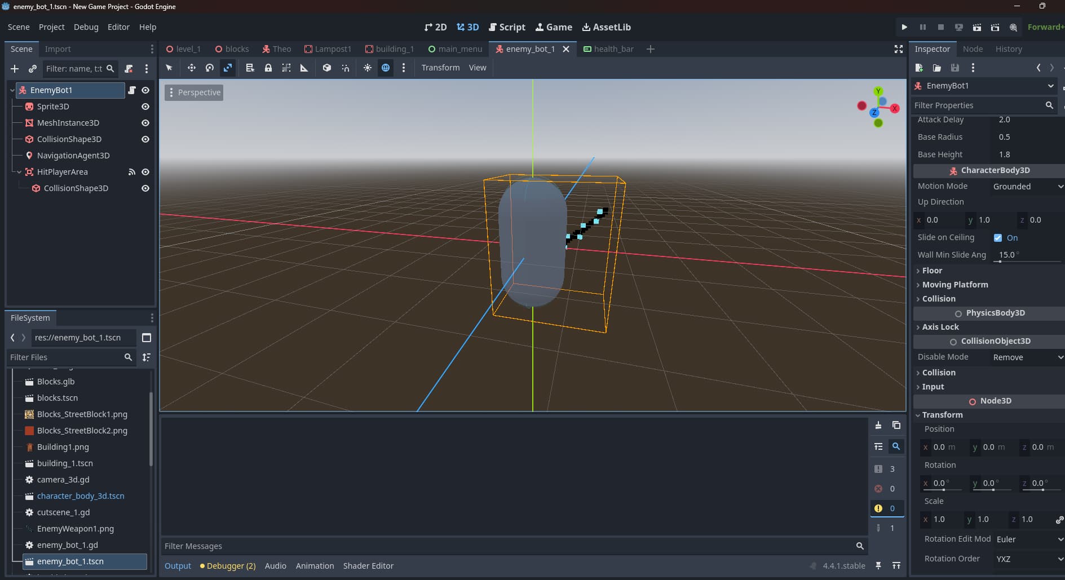Open the Motion Mode dropdown
The image size is (1065, 580).
(1027, 187)
